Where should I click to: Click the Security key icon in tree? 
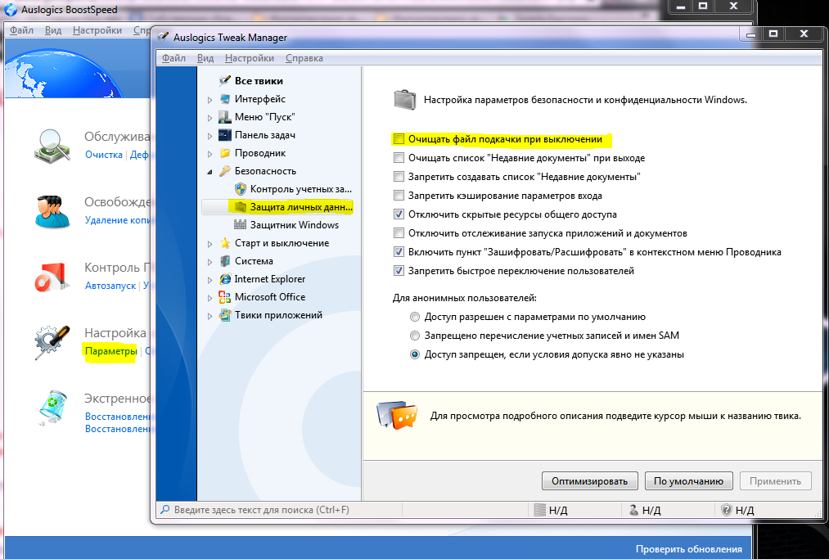coord(225,171)
